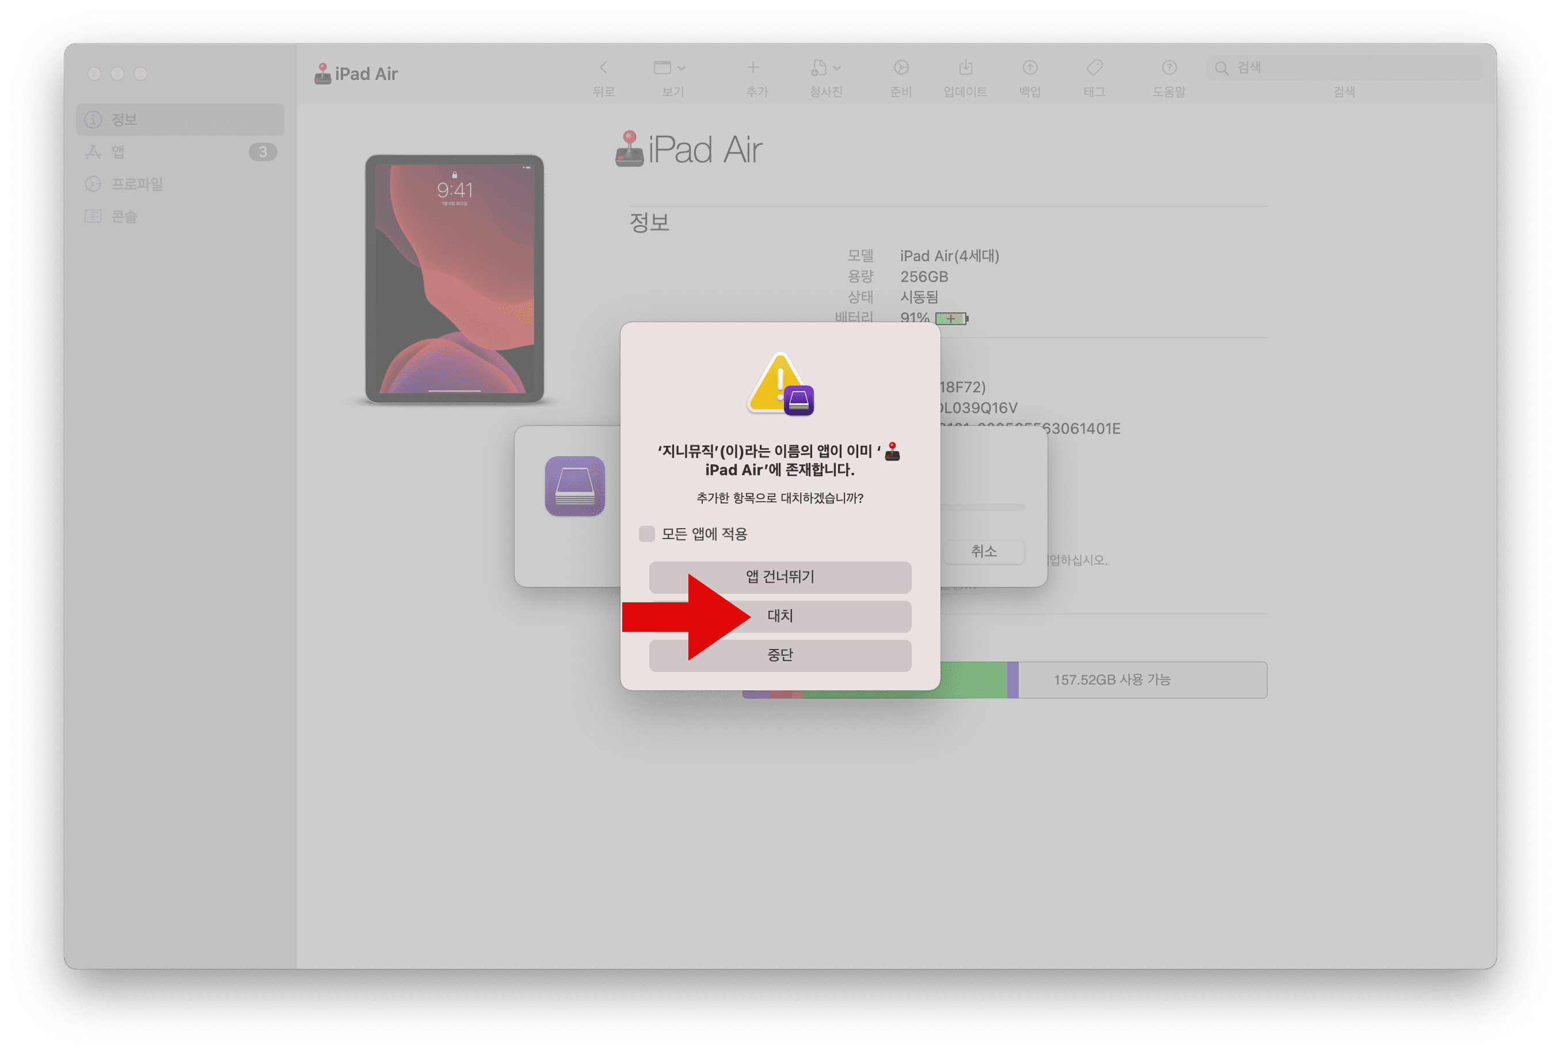Focus the 검색 search field
Viewport: 1561px width, 1054px height.
coord(1343,68)
